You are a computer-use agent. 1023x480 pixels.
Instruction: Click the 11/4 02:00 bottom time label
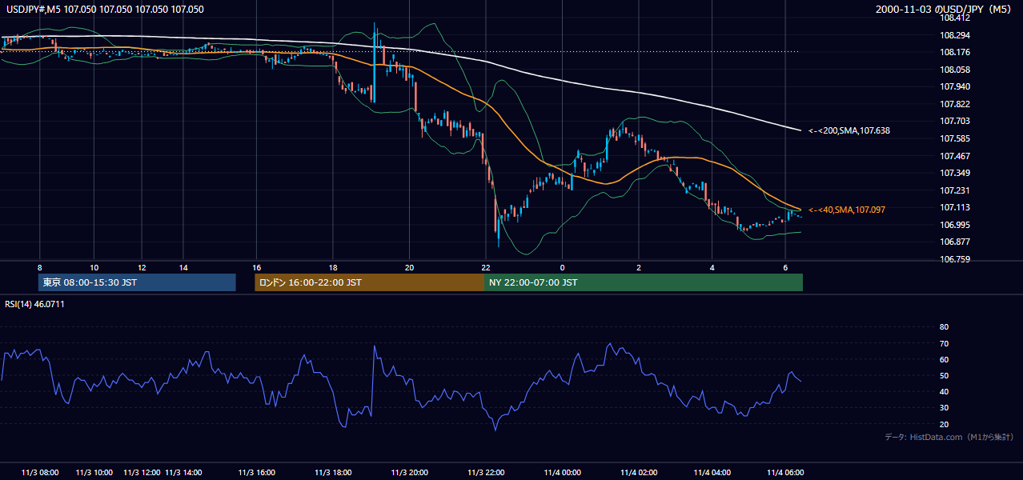pos(638,473)
